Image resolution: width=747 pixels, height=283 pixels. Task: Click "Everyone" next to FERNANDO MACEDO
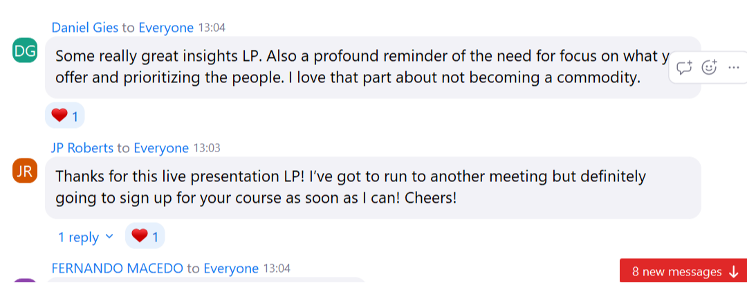click(231, 268)
